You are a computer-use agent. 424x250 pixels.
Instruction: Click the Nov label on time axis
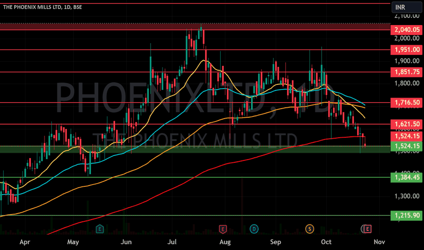(x=379, y=242)
